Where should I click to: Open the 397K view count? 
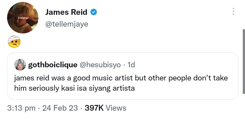[x=94, y=108]
